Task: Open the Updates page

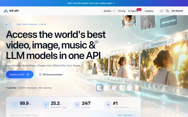Action: [149, 11]
